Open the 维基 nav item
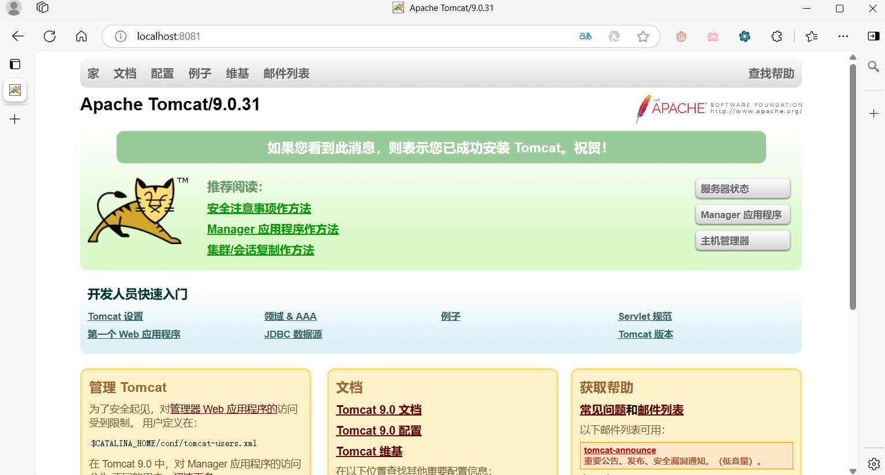Image resolution: width=885 pixels, height=475 pixels. [237, 73]
